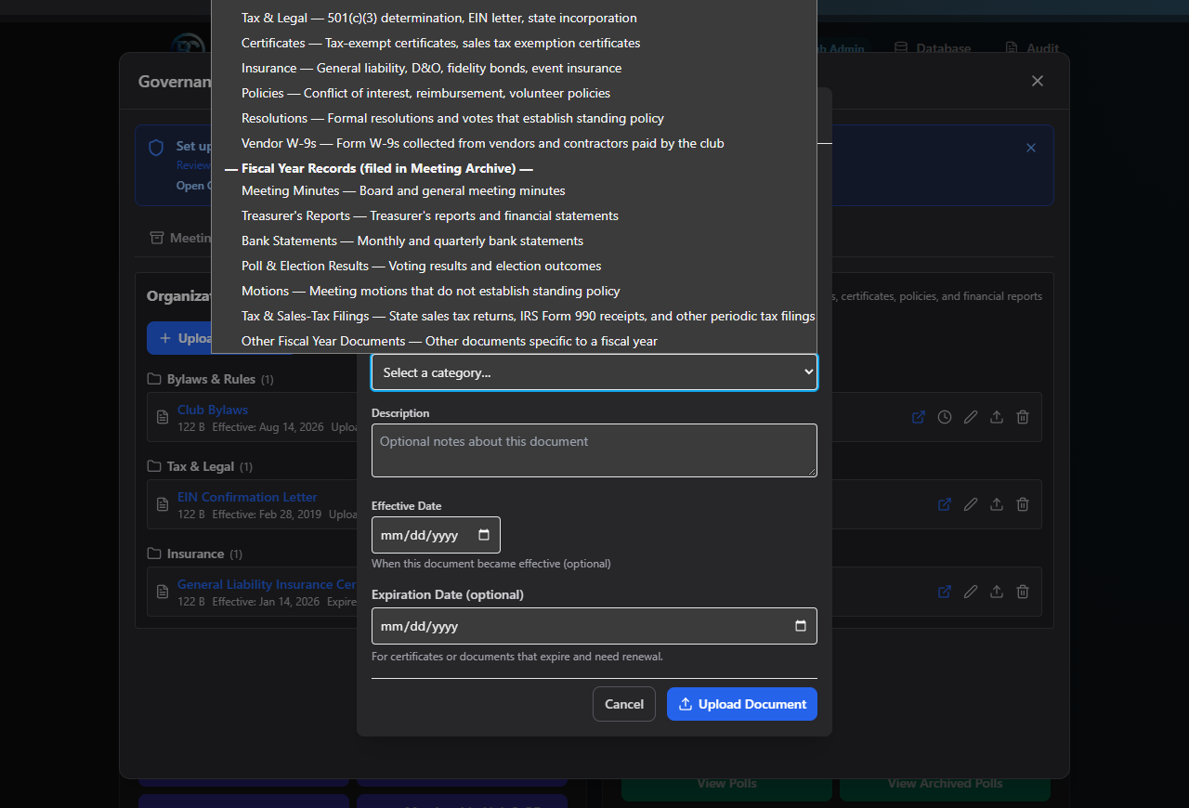Select Poll & Election Results option
Viewport: 1189px width, 808px height.
tap(515, 267)
